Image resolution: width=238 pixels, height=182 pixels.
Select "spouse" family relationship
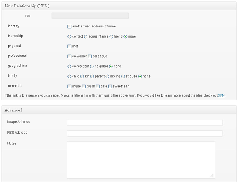(123, 76)
